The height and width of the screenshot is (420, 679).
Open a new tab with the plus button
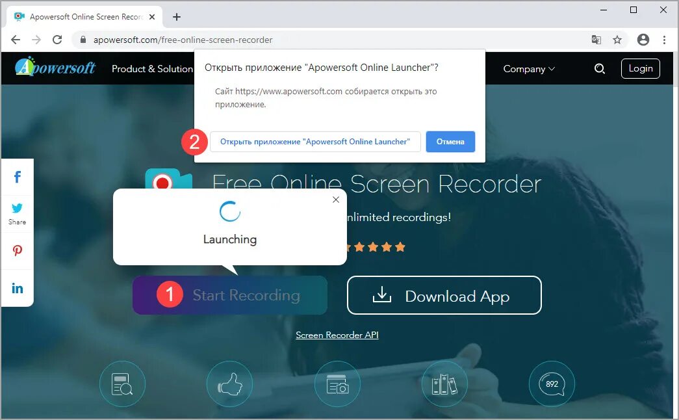coord(176,17)
